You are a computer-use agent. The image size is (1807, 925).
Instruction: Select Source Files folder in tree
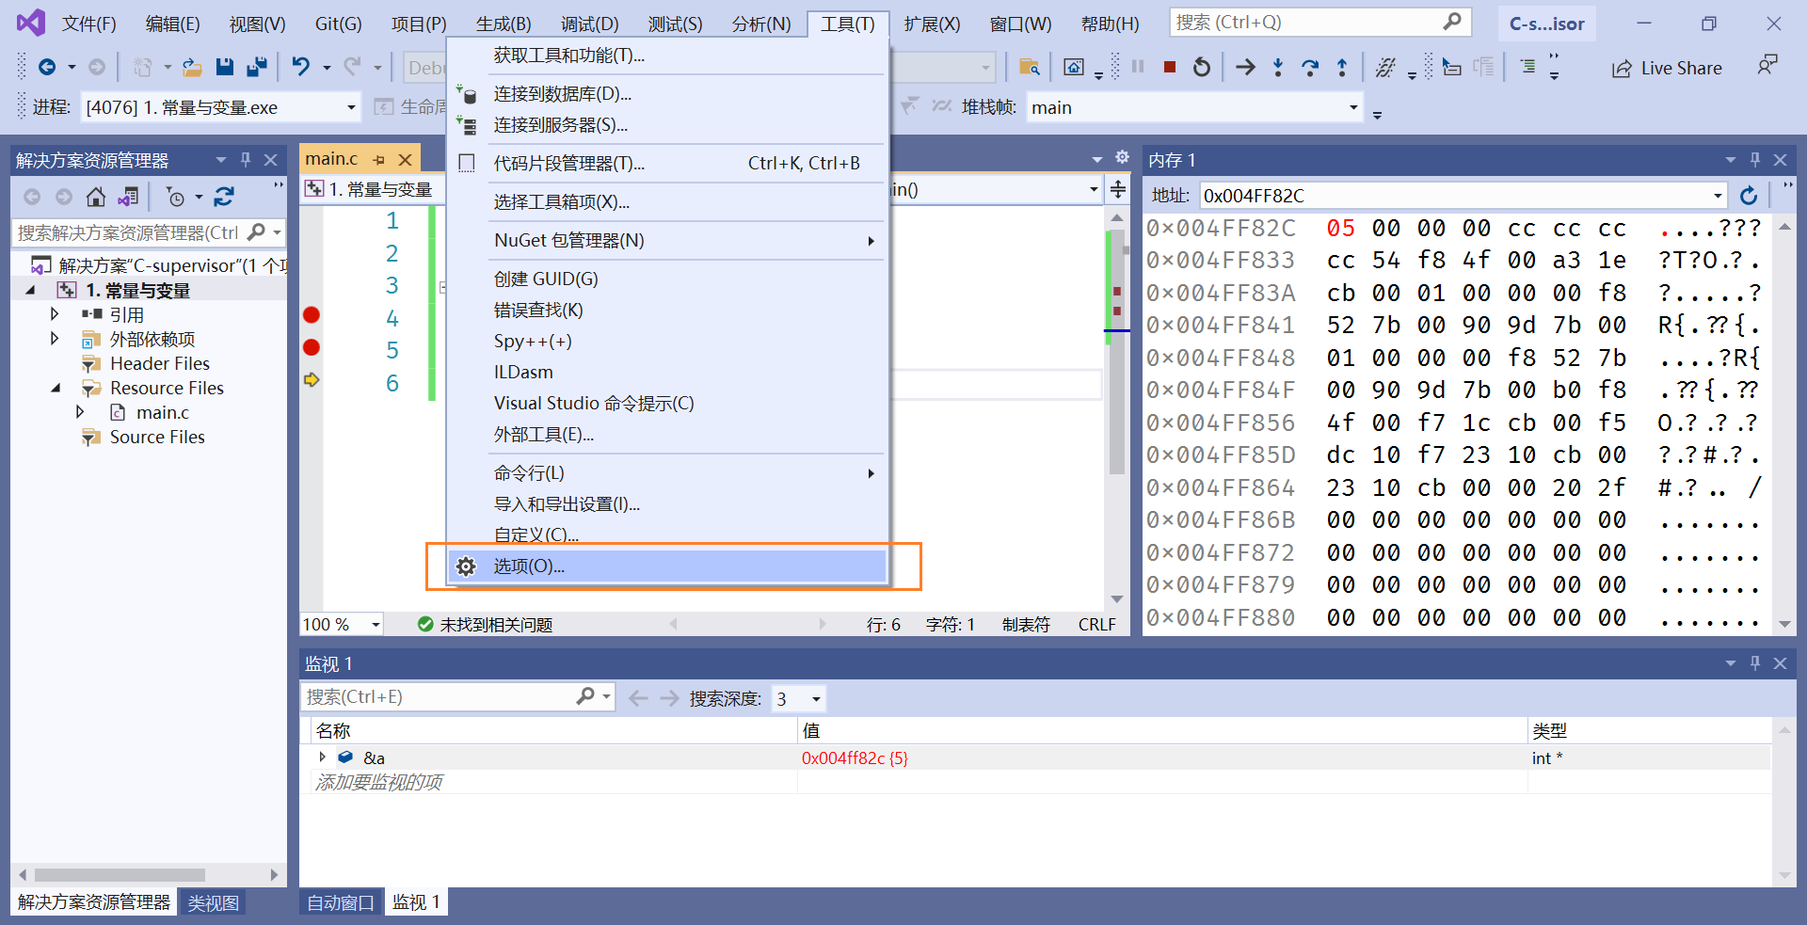pos(157,437)
